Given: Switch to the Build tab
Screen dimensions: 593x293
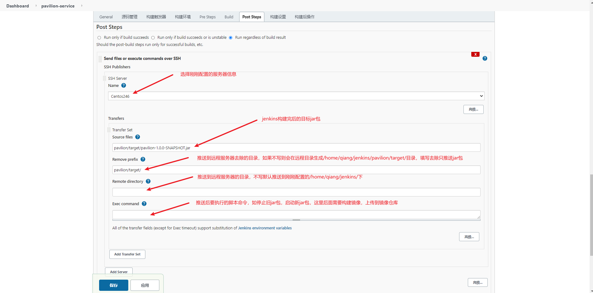Looking at the screenshot, I should [x=229, y=17].
